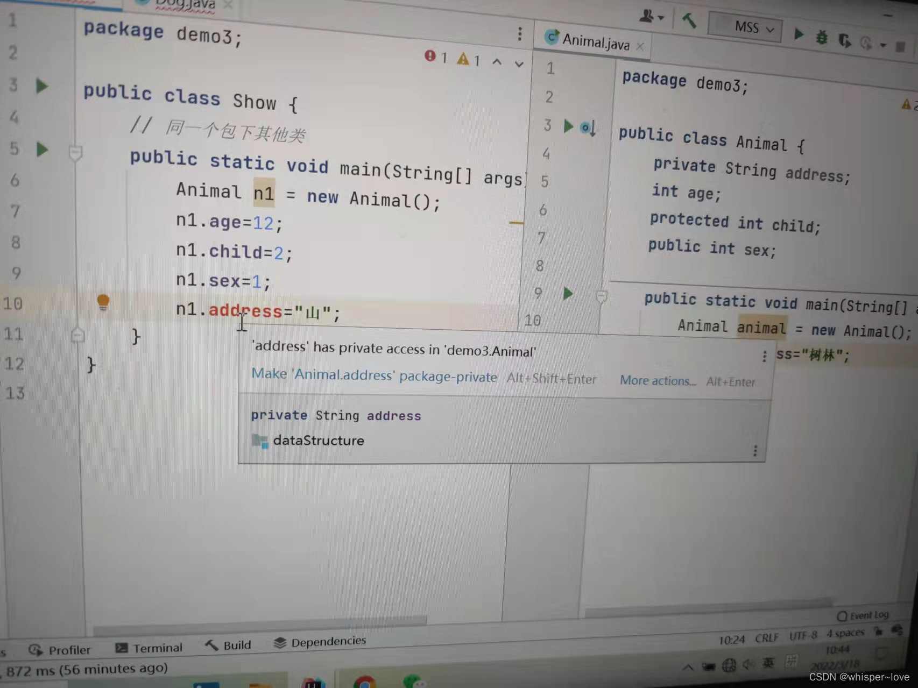Click the 872 ms status message
Image resolution: width=918 pixels, height=688 pixels.
pyautogui.click(x=87, y=670)
